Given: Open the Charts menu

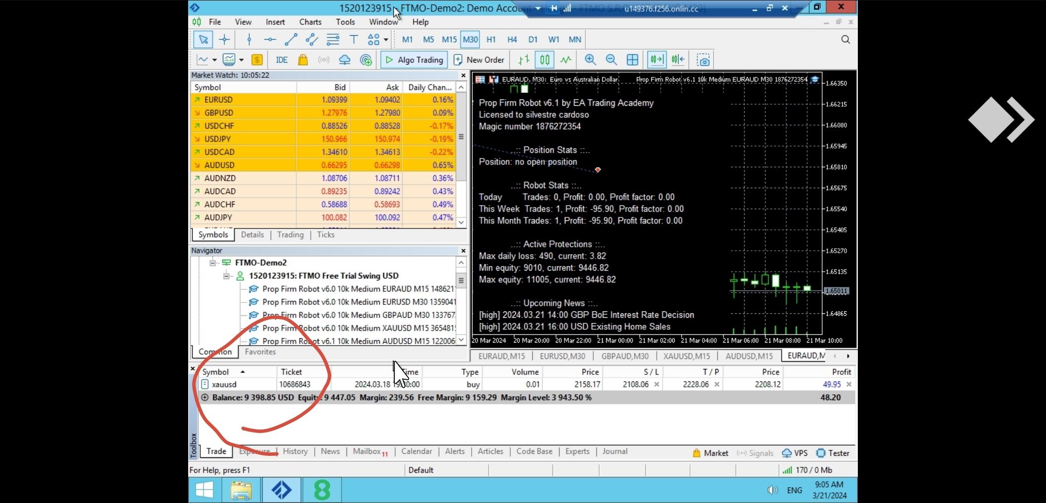Looking at the screenshot, I should [310, 22].
